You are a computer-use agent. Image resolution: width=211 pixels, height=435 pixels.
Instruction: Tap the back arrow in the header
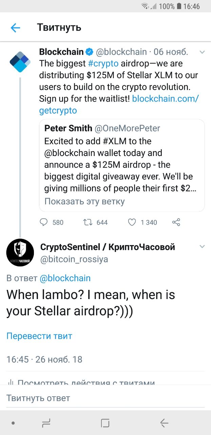(x=16, y=28)
